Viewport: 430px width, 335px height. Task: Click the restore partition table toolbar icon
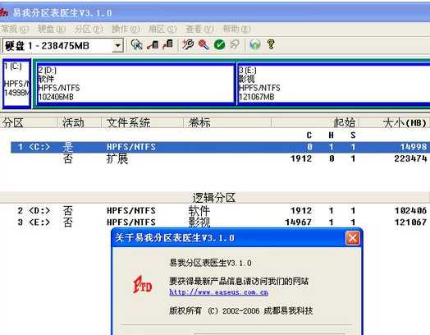pyautogui.click(x=168, y=44)
